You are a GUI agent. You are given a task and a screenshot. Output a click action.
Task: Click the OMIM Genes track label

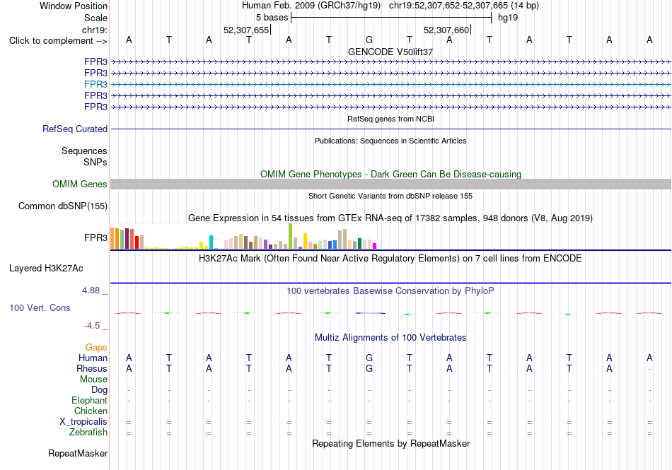click(80, 184)
